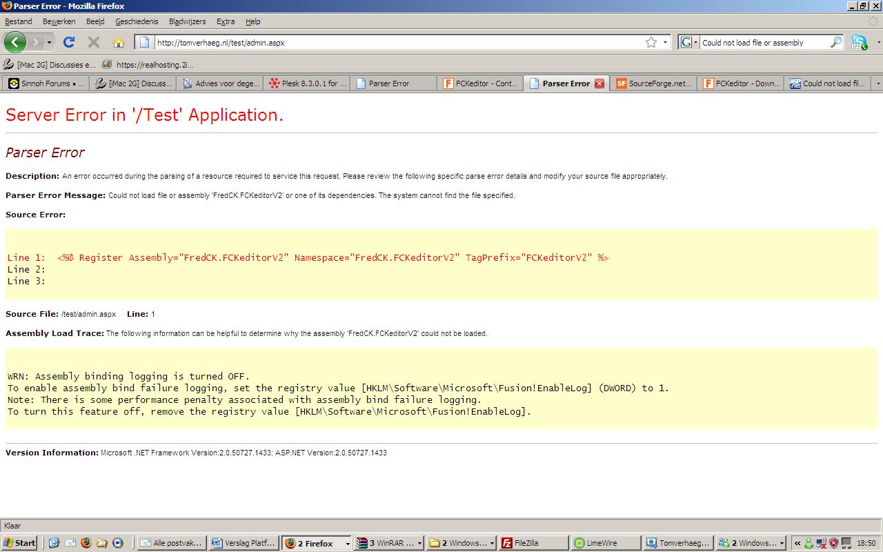Launch Firefox from Quick Launch
883x552 pixels.
point(86,543)
